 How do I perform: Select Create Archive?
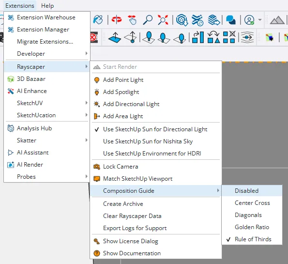[156, 204]
